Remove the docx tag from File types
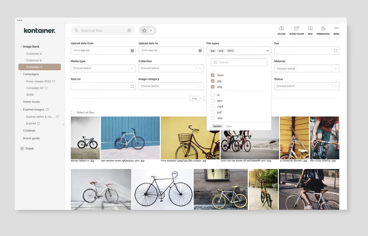The image size is (368, 236). (x=231, y=51)
